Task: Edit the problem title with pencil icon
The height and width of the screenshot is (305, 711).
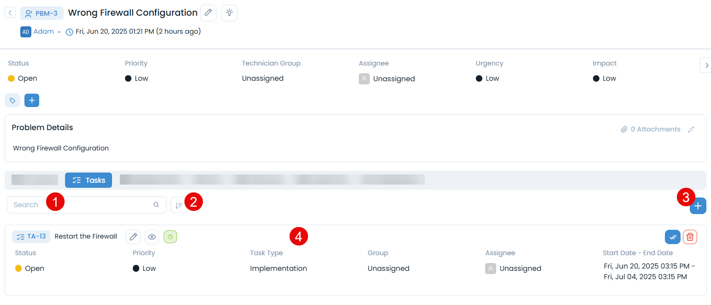Action: [x=208, y=13]
